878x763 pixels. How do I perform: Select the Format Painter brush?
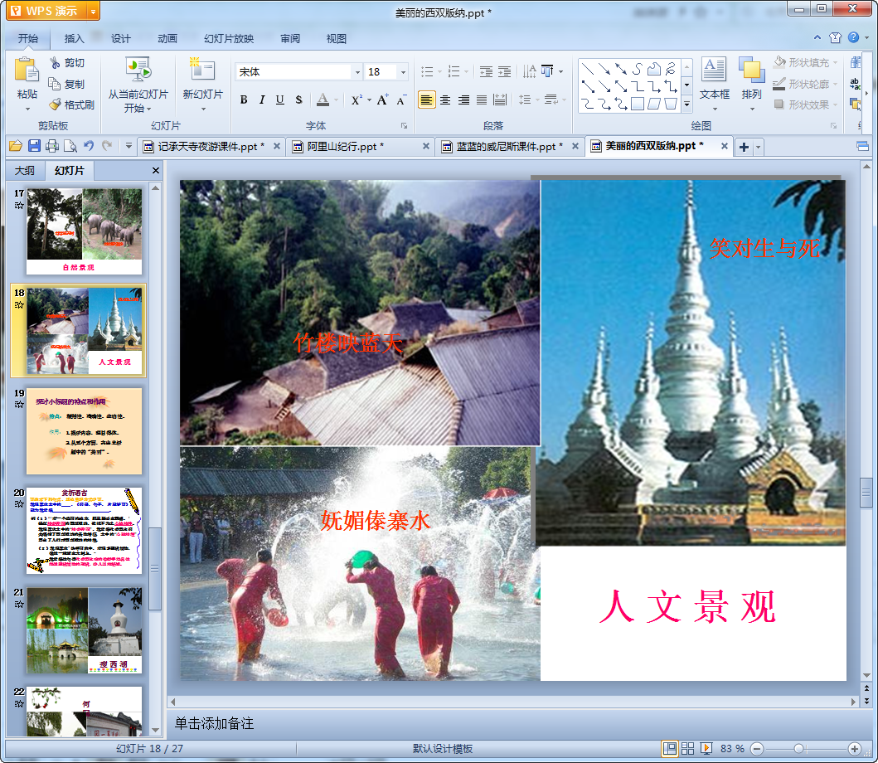(55, 104)
